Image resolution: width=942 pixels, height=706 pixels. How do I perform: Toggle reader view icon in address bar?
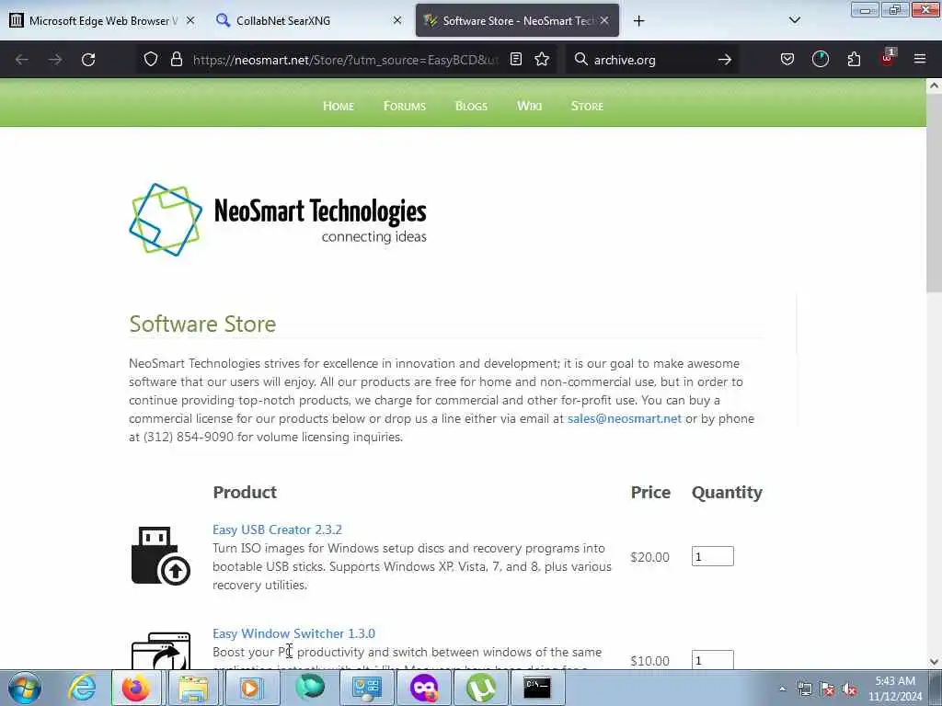[515, 59]
